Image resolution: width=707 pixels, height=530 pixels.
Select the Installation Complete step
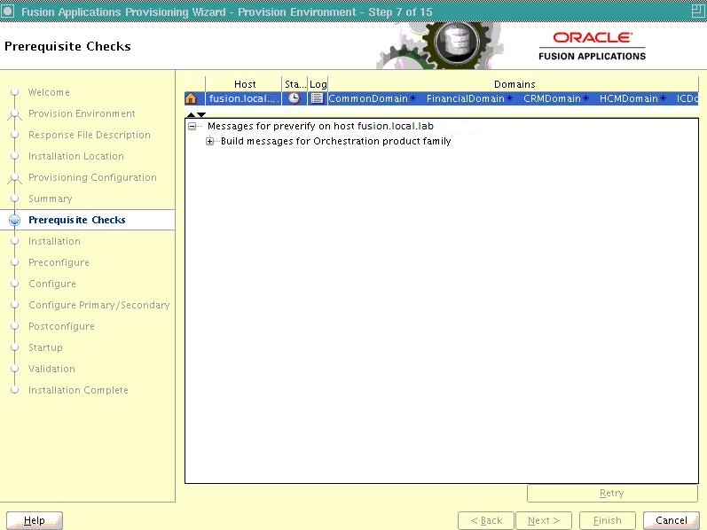[78, 390]
